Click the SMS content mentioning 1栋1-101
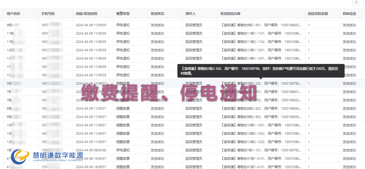 click(x=261, y=150)
